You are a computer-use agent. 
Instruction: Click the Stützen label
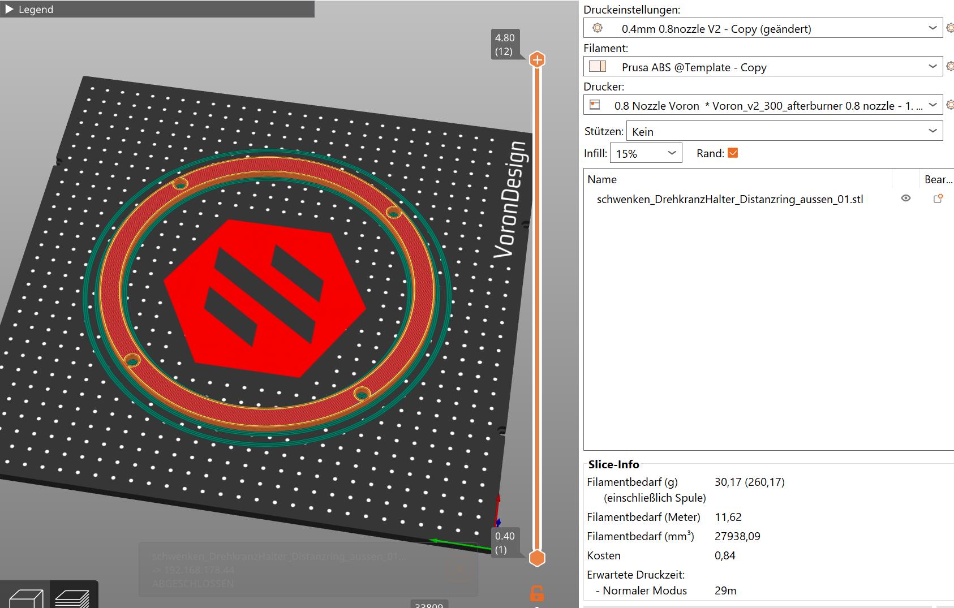[x=604, y=131]
